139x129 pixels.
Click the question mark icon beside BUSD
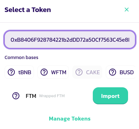(x=113, y=72)
